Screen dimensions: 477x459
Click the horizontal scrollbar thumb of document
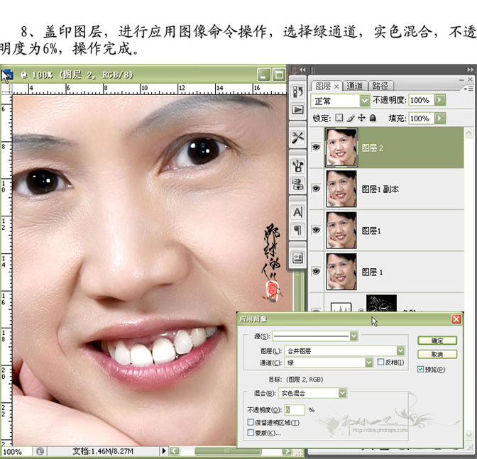click(x=228, y=451)
